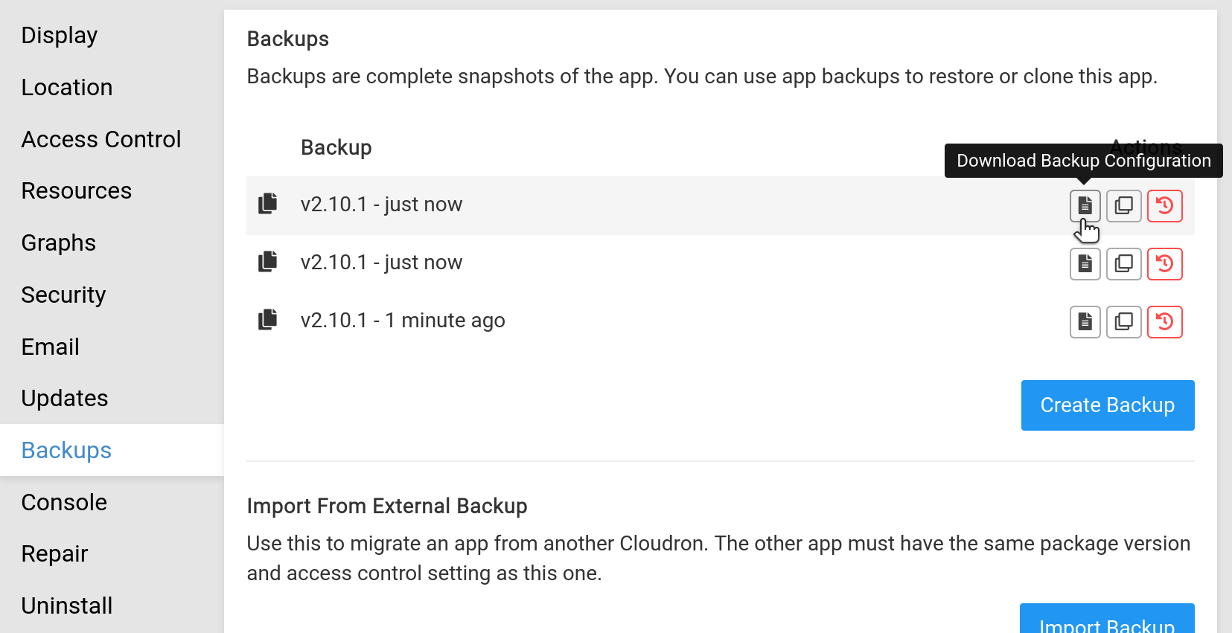The height and width of the screenshot is (633, 1232).
Task: View the Graphs section
Action: point(59,243)
